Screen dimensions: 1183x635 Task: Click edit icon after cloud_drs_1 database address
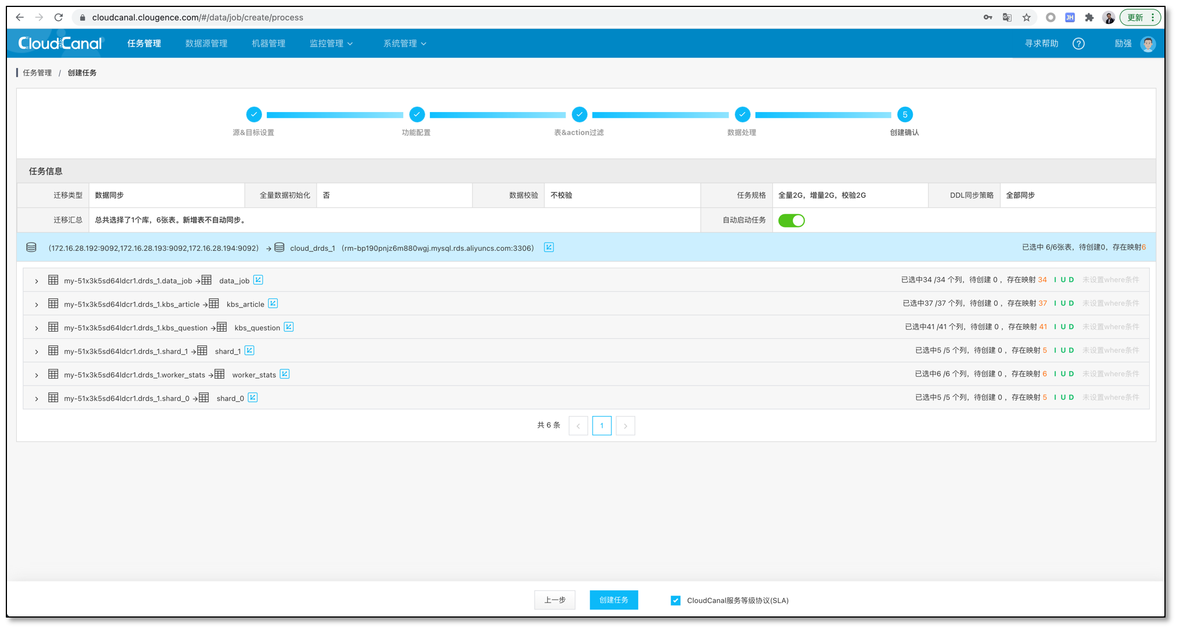[549, 248]
